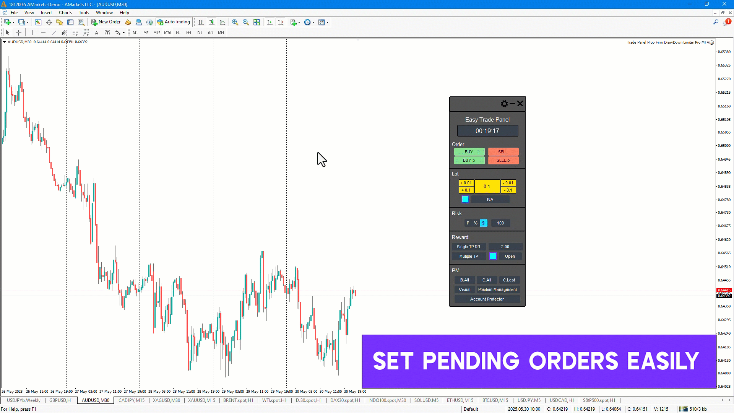Select the Crosshair tool

point(18,33)
